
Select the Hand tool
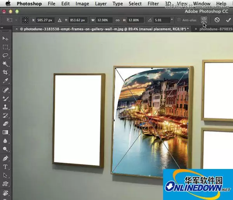[5, 193]
